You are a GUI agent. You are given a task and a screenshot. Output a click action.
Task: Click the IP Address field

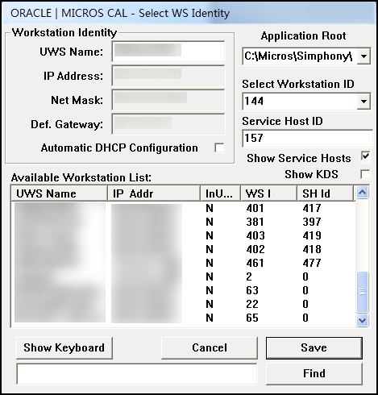[x=168, y=76]
